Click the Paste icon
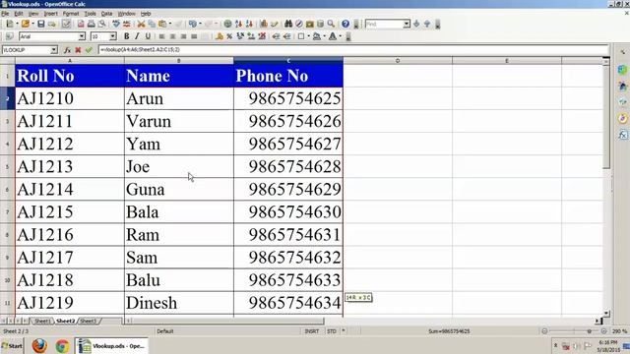This screenshot has height=354, width=630. click(162, 24)
